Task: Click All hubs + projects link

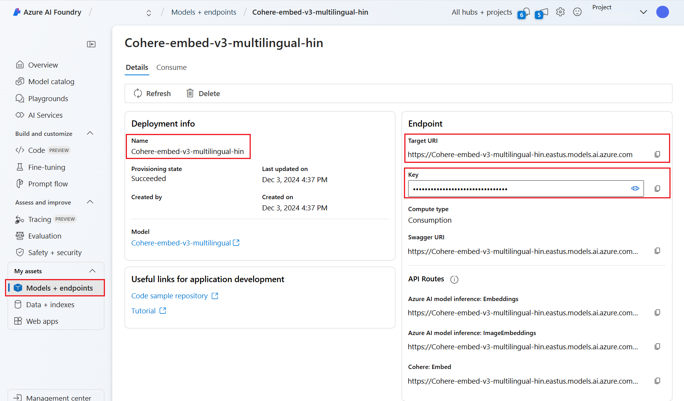Action: [482, 12]
